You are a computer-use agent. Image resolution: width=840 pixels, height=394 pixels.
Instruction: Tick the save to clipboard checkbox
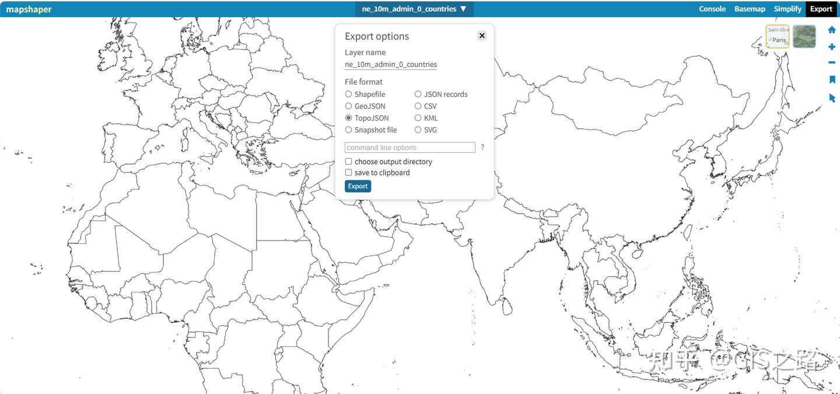pos(349,173)
